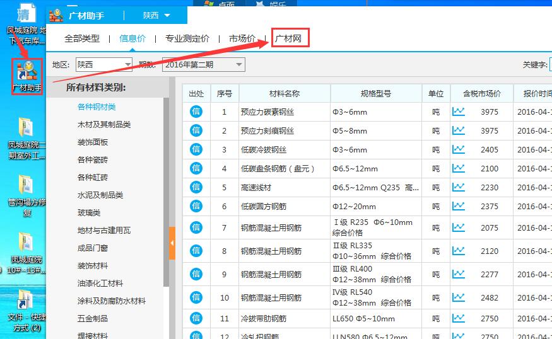Switch to the 信息价 tab
Image resolution: width=552 pixels, height=339 pixels.
(x=132, y=38)
